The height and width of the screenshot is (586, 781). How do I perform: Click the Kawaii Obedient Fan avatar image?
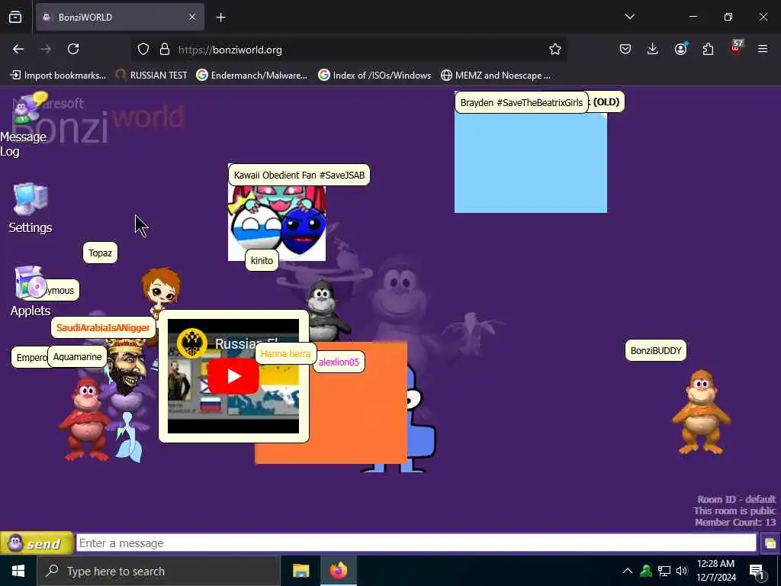[276, 223]
